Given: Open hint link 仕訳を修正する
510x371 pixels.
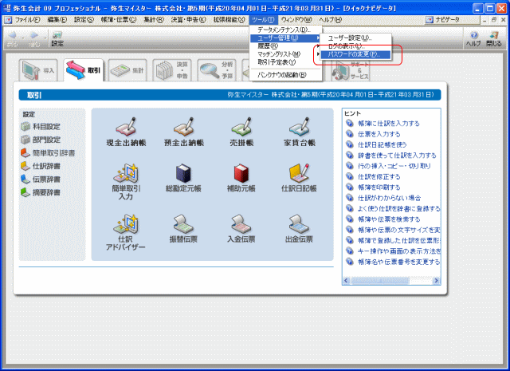Looking at the screenshot, I should coord(379,176).
